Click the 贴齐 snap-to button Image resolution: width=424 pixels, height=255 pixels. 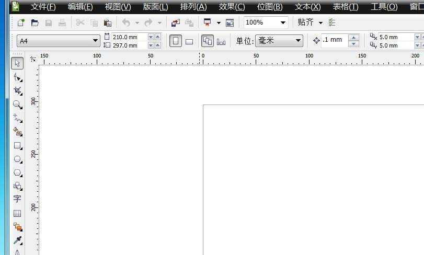306,22
